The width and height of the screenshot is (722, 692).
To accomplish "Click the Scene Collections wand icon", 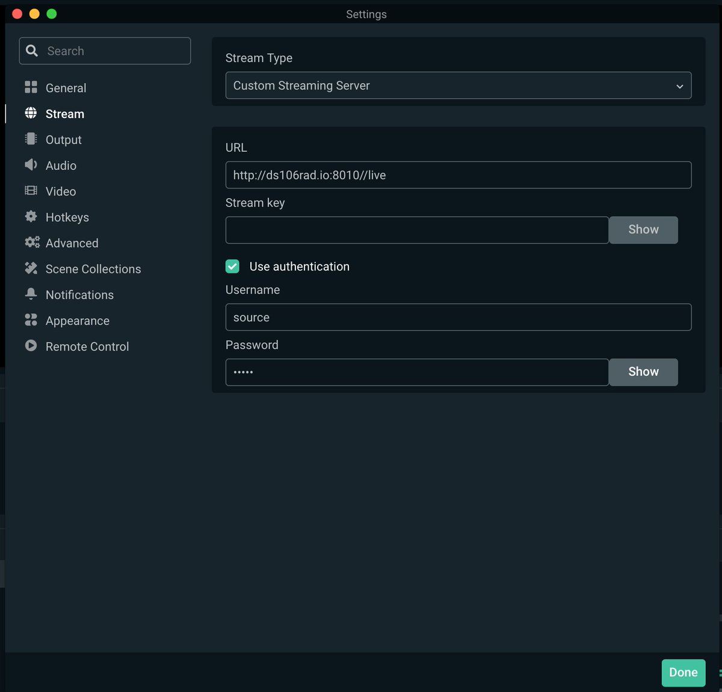I will click(x=31, y=269).
